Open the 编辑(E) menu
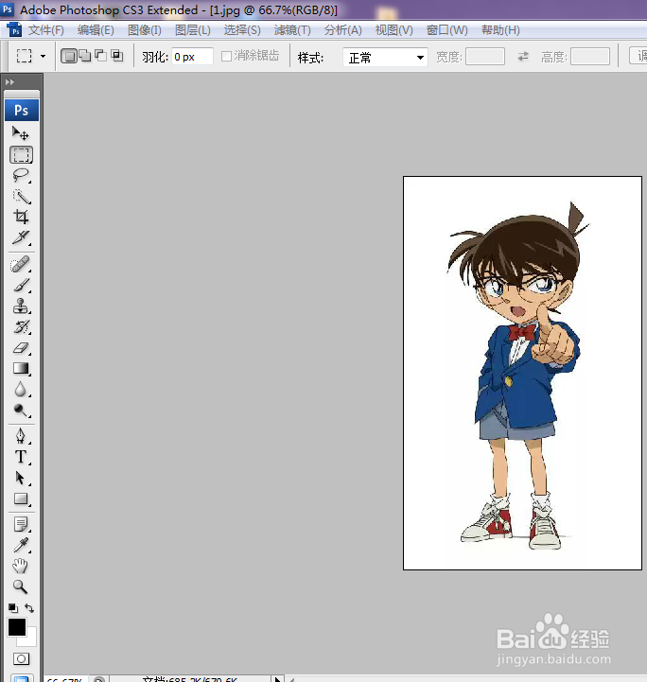Screen dimensions: 647x682 pos(96,30)
